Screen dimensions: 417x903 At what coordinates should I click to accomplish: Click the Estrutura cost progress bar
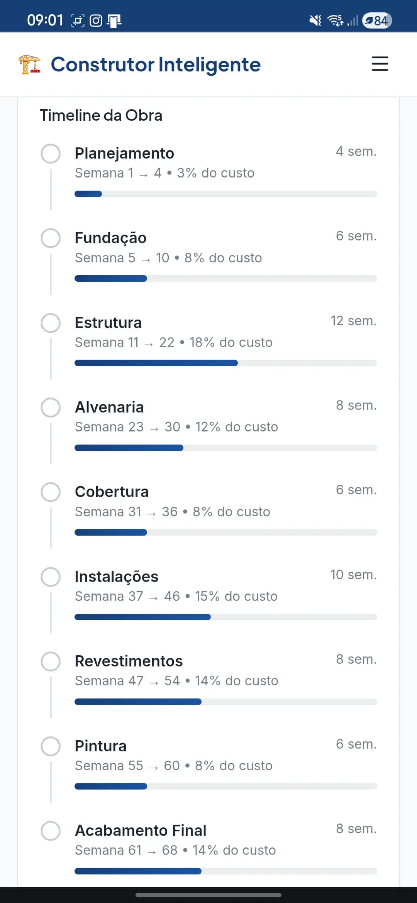click(x=225, y=363)
